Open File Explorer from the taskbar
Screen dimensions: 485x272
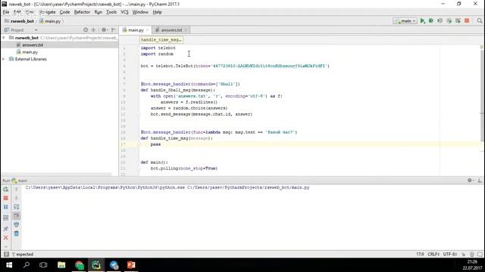pos(61,265)
